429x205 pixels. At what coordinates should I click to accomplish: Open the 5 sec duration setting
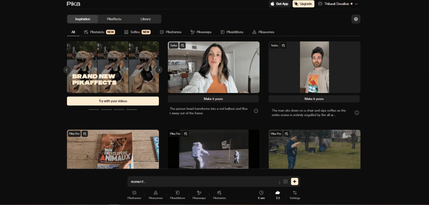point(261,195)
